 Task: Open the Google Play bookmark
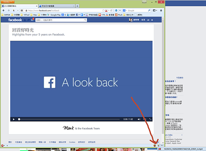click(54, 15)
